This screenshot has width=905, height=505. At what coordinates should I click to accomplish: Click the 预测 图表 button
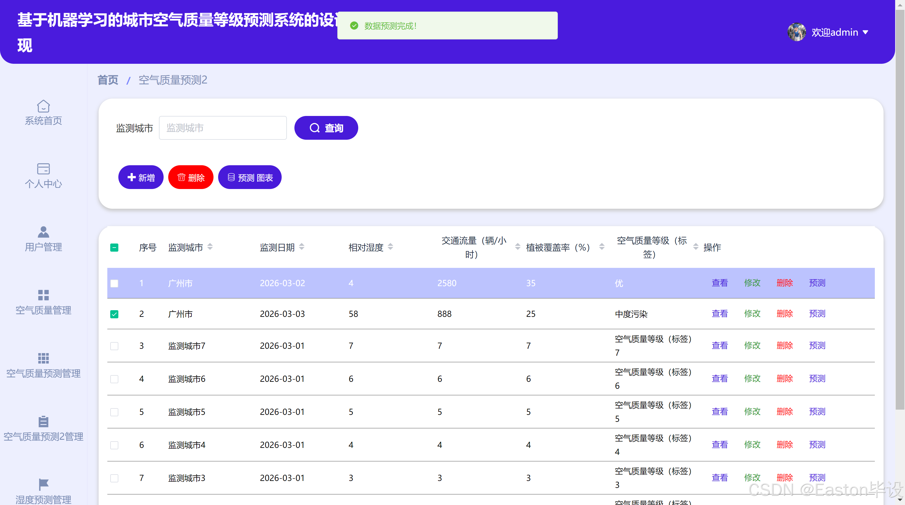250,177
